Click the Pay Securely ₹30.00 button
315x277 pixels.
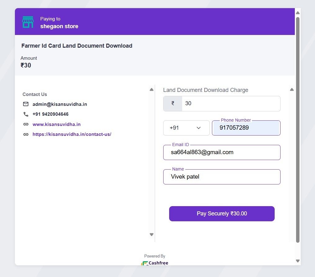pyautogui.click(x=222, y=214)
